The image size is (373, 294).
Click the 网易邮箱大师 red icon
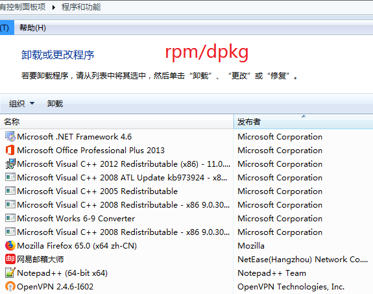10,259
